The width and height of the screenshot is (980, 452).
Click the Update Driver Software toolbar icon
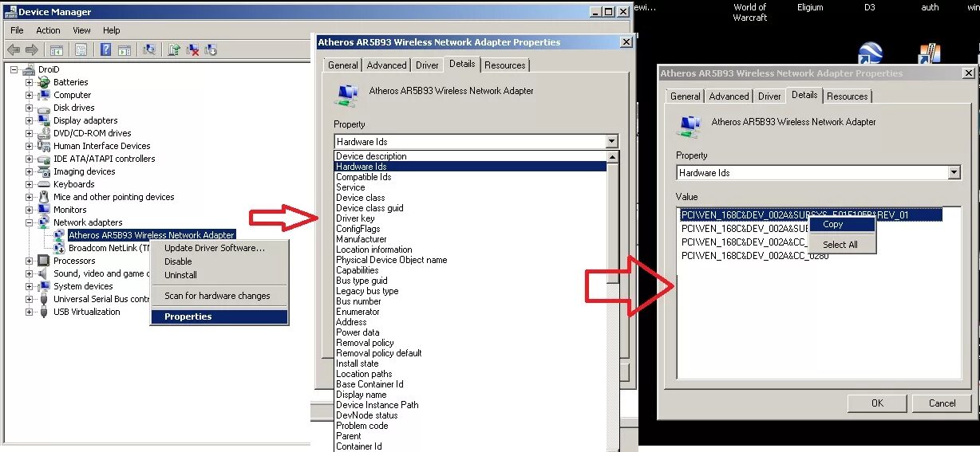[174, 49]
